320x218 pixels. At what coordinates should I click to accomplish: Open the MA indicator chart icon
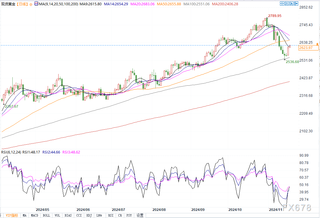pyautogui.click(x=36, y=4)
